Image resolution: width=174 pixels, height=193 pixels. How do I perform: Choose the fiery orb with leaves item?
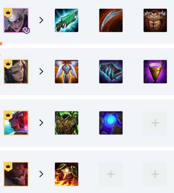pyautogui.click(x=66, y=174)
